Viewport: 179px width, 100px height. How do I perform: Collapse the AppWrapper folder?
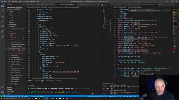click(x=13, y=24)
